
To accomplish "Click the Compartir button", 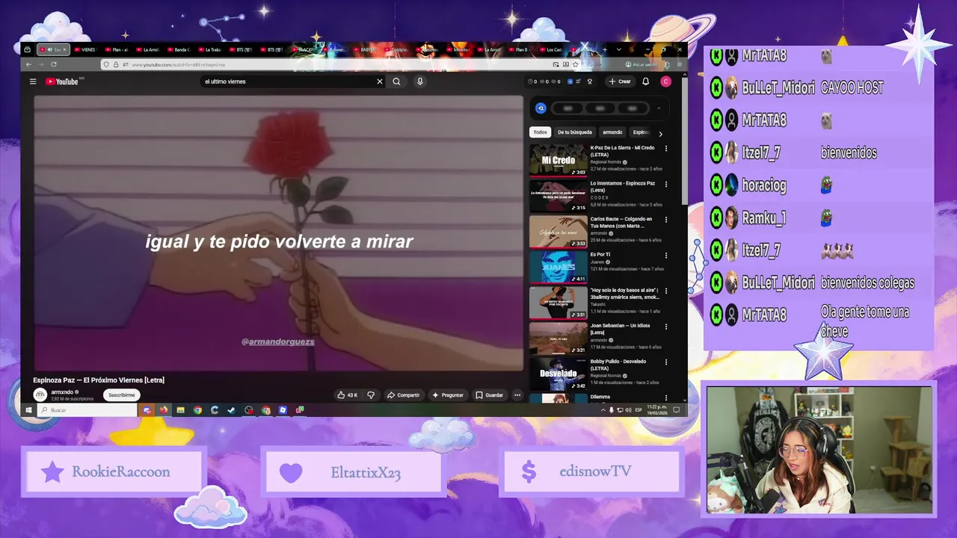I will tap(403, 395).
